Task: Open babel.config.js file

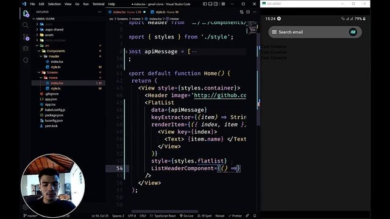Action: tap(55, 109)
